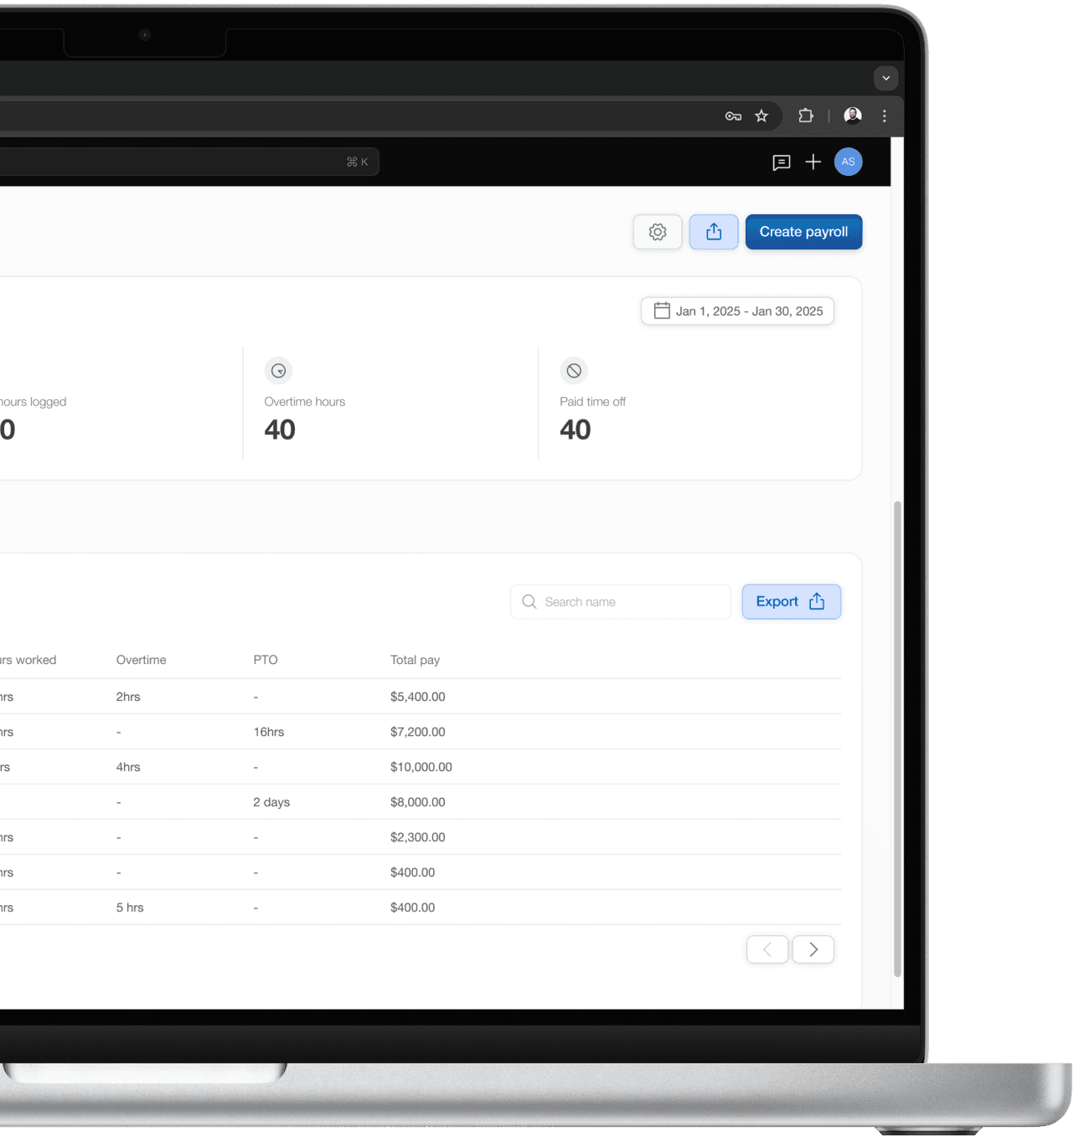Click the Chrome profile picture in the toolbar

click(852, 116)
